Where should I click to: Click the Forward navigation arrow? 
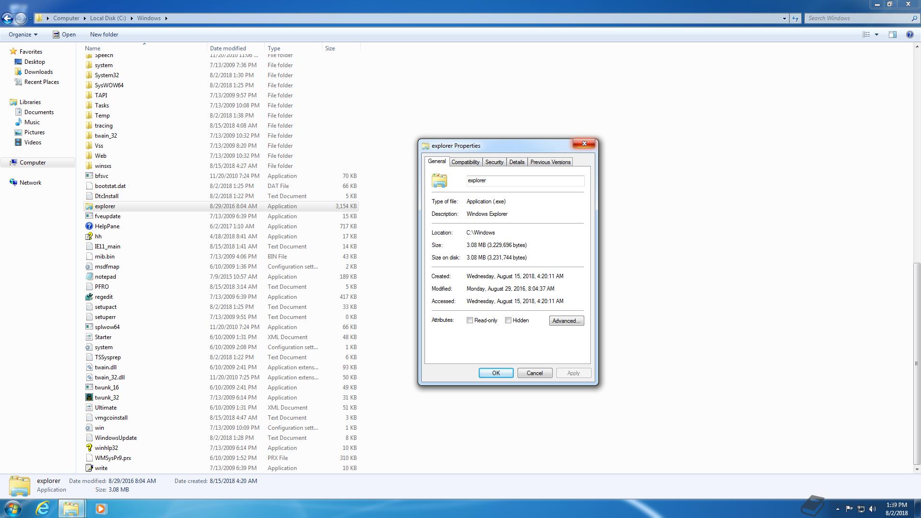(20, 18)
